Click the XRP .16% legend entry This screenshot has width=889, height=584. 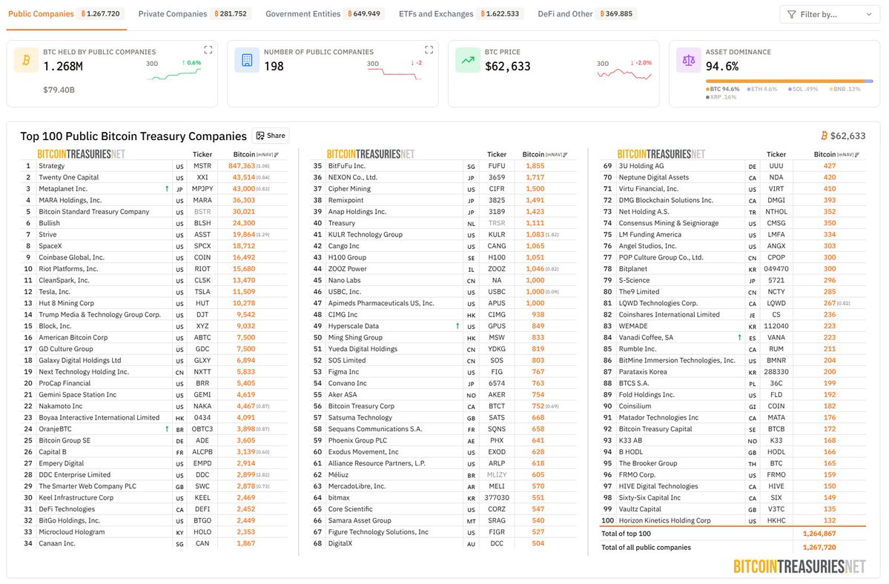pyautogui.click(x=721, y=97)
